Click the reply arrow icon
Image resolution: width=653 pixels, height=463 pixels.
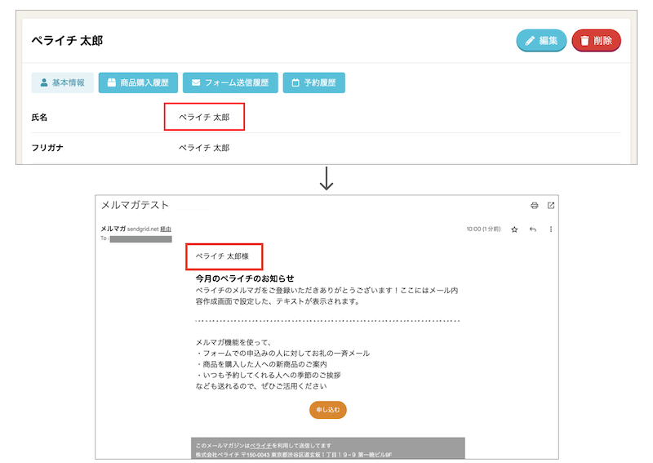532,229
